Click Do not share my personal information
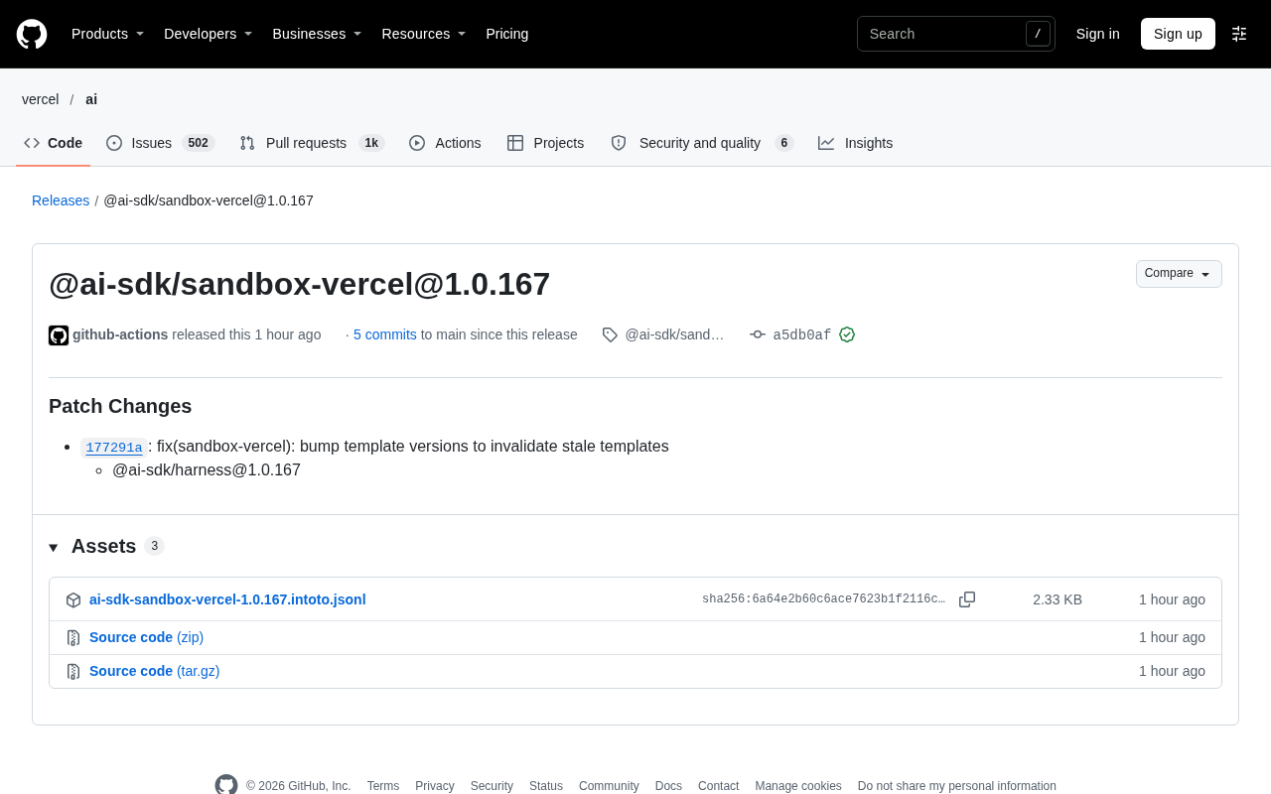This screenshot has height=794, width=1271. (x=957, y=786)
